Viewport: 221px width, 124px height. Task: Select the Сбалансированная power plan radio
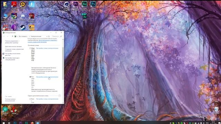pos(30,48)
